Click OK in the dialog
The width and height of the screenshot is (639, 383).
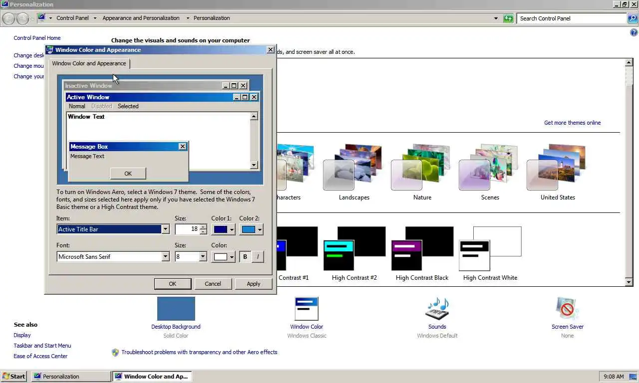point(172,284)
